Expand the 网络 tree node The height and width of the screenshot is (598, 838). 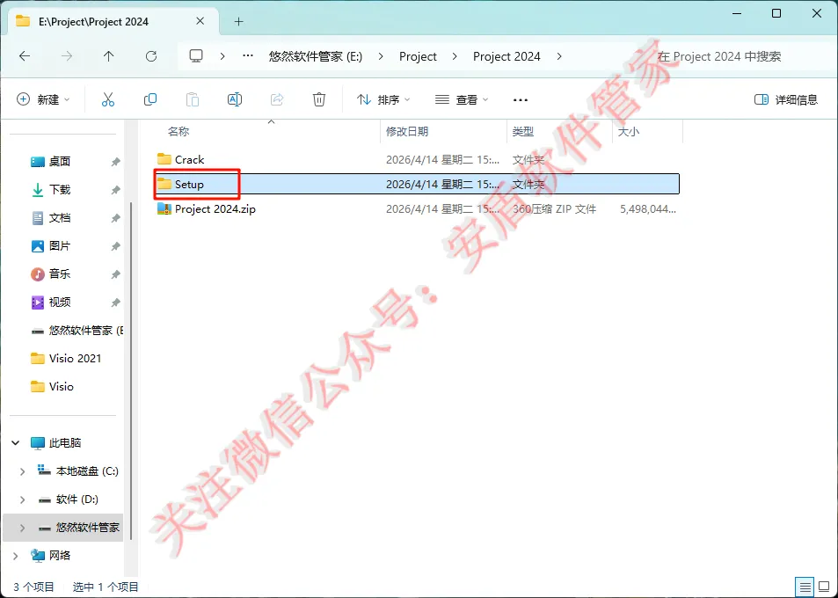click(x=16, y=556)
